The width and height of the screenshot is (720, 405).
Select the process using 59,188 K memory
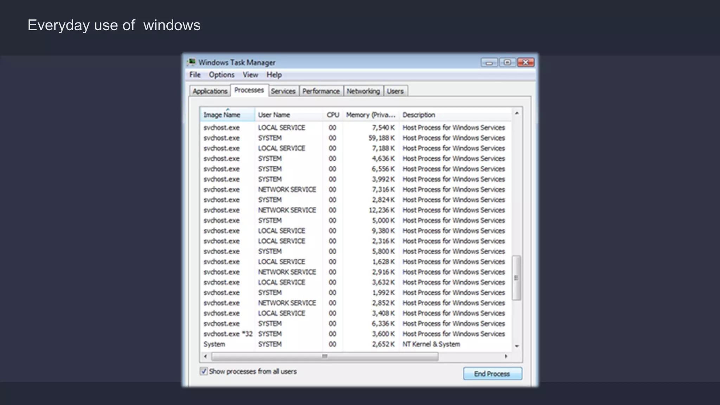click(356, 138)
